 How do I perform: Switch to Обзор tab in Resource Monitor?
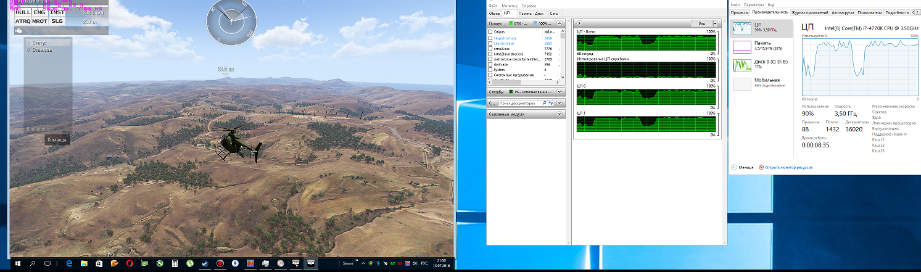pos(495,13)
